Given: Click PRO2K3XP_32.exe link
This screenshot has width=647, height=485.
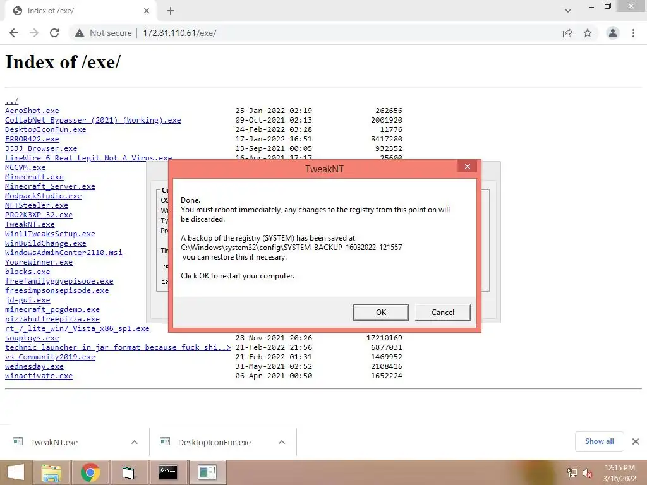Looking at the screenshot, I should [39, 215].
